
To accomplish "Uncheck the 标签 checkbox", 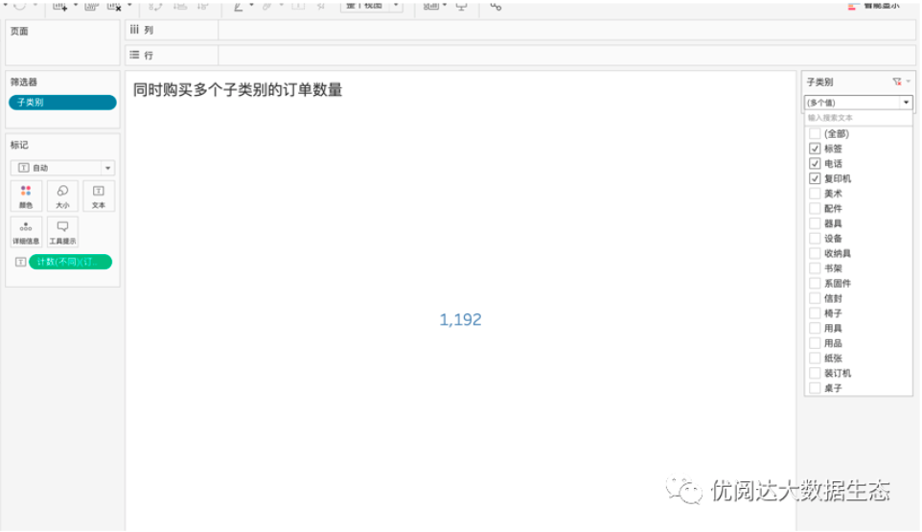I will pos(815,149).
